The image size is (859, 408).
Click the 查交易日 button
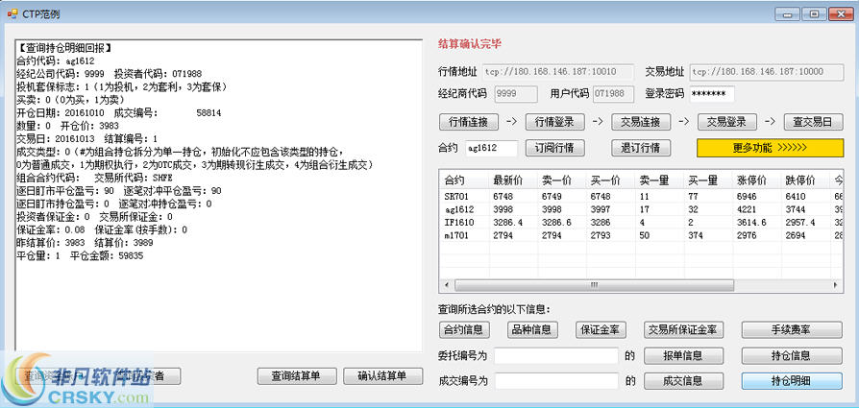tap(813, 122)
